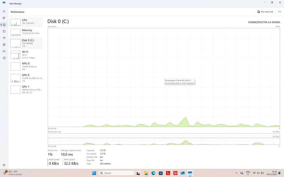Click the KXG8AZNV2T04 LA KIOXIA model name
The height and width of the screenshot is (177, 284).
pyautogui.click(x=264, y=22)
